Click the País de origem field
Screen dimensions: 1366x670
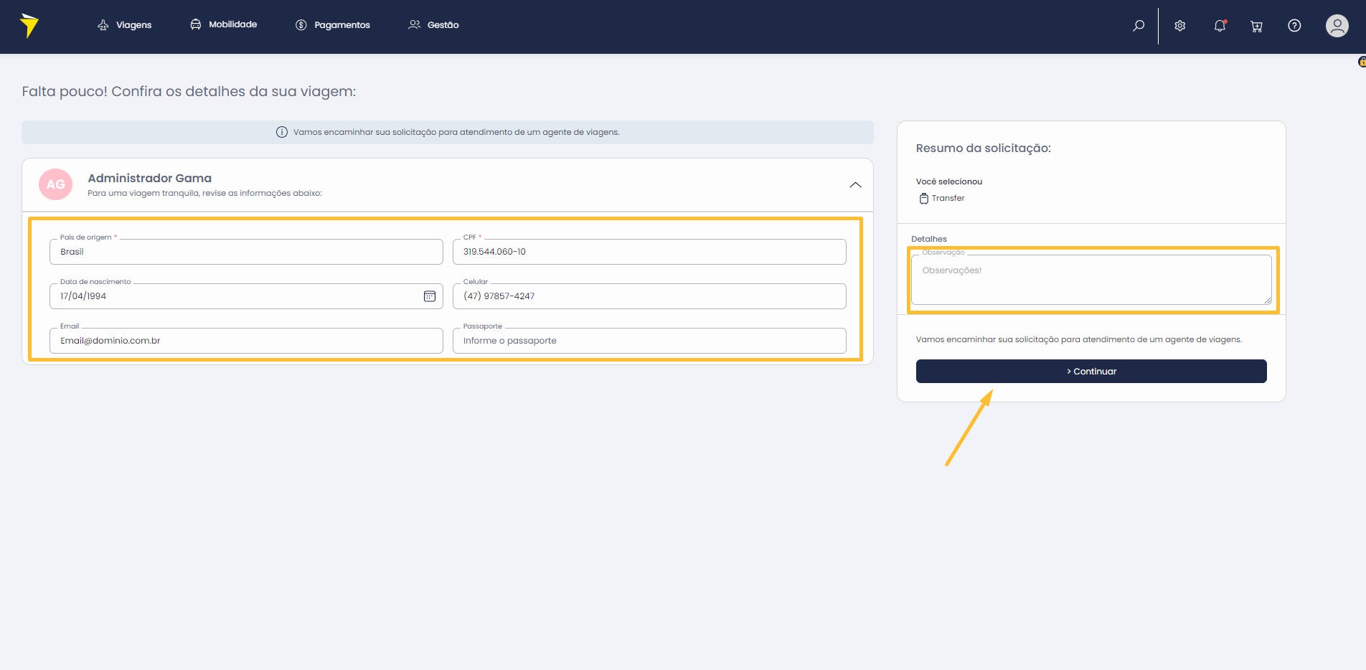246,252
